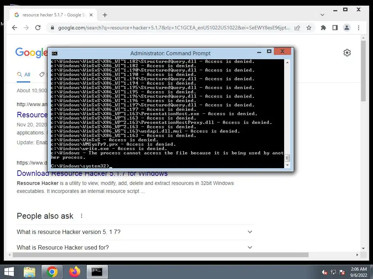The image size is (373, 279).
Task: Go to the Google logo homepage
Action: [x=31, y=52]
